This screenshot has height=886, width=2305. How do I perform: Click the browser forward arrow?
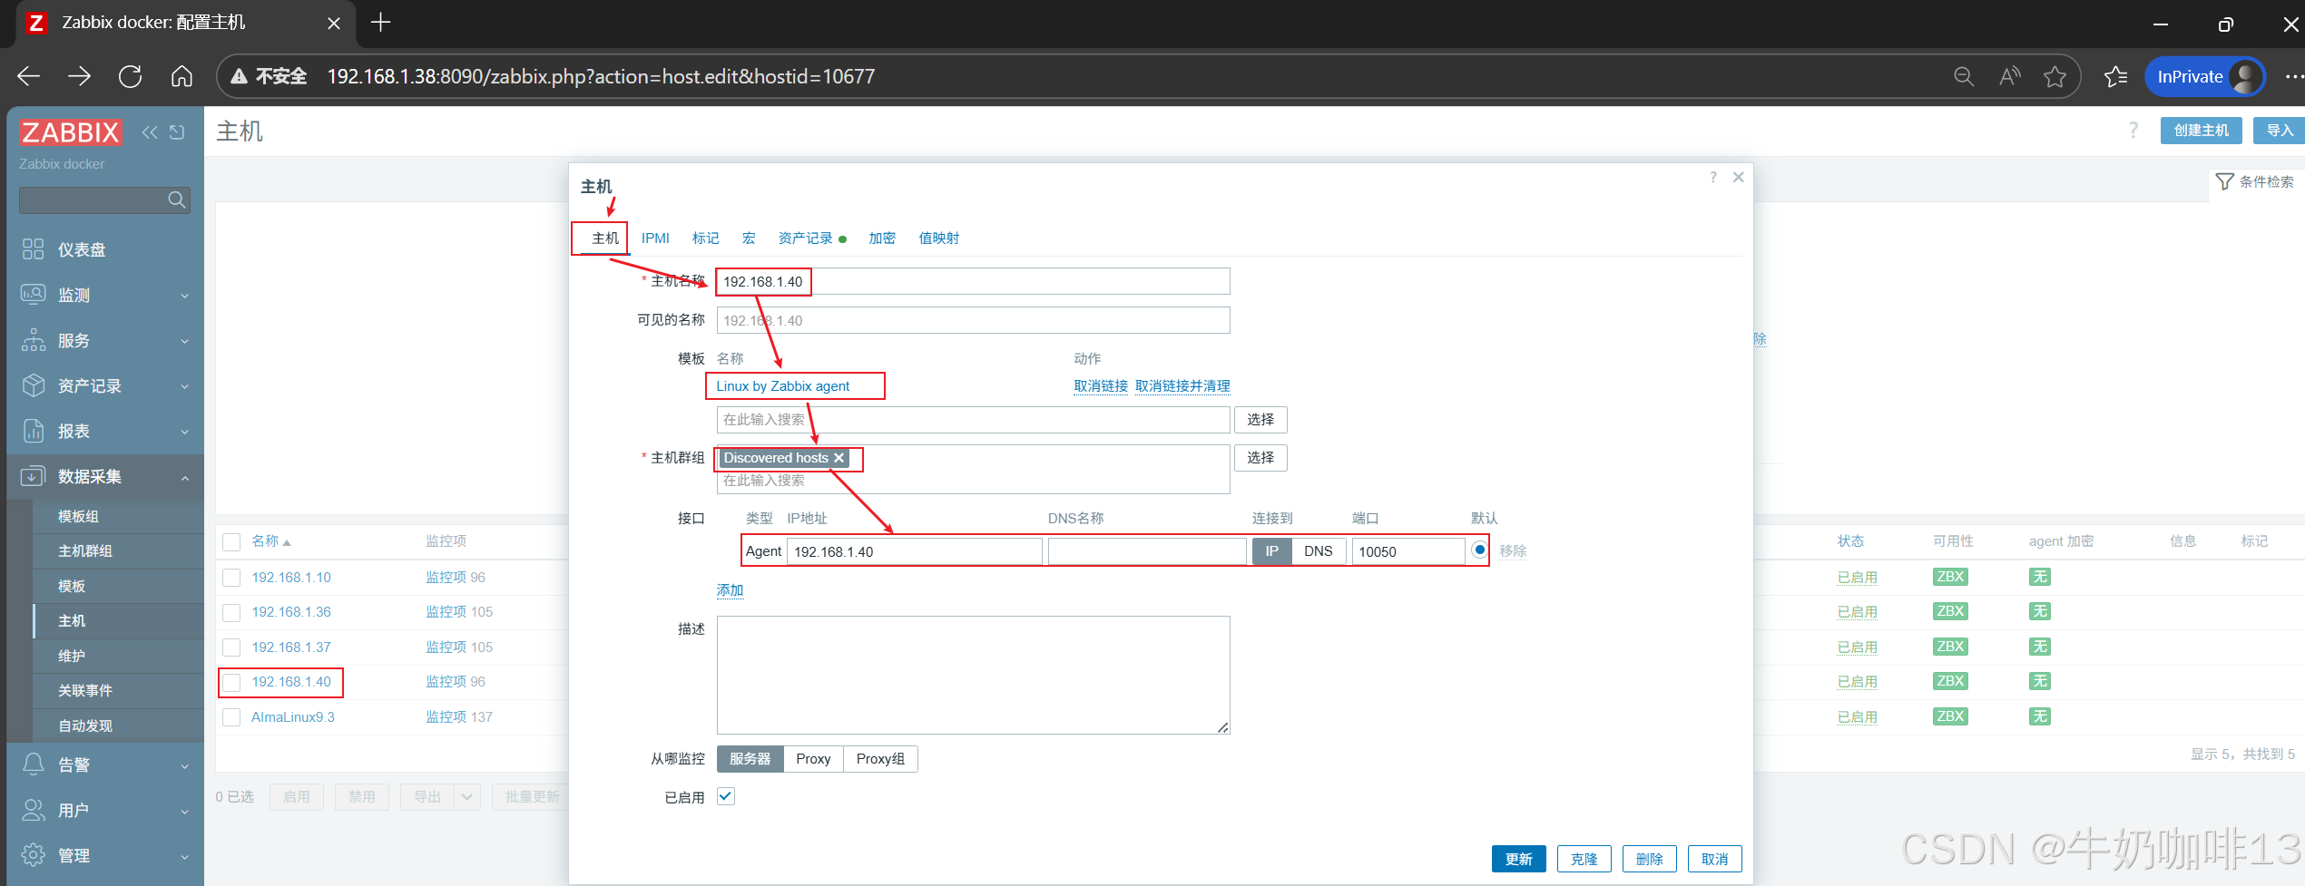click(x=80, y=76)
